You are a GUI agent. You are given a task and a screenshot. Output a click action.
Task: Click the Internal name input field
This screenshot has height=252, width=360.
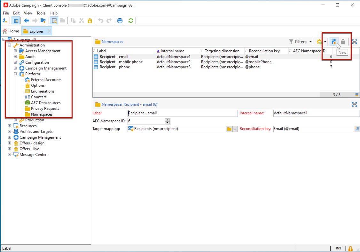317,113
